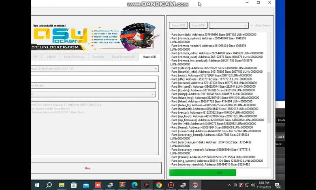
Task: Open the Mail app in taskbar
Action: [x=86, y=185]
